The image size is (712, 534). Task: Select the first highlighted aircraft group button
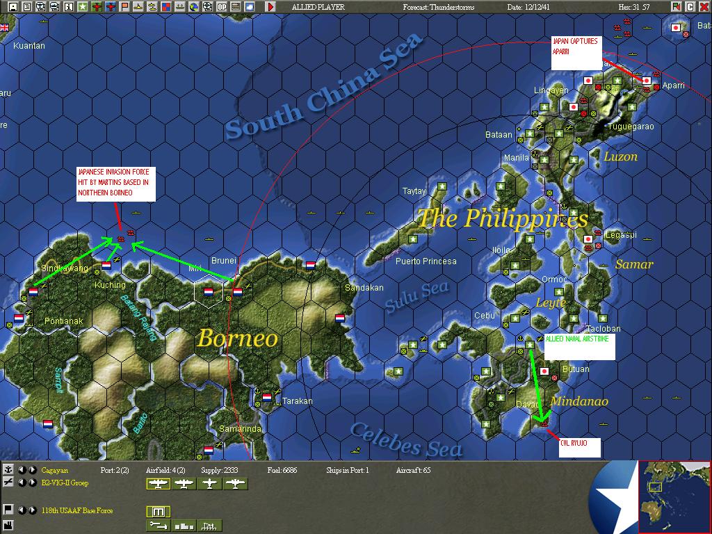pyautogui.click(x=158, y=484)
